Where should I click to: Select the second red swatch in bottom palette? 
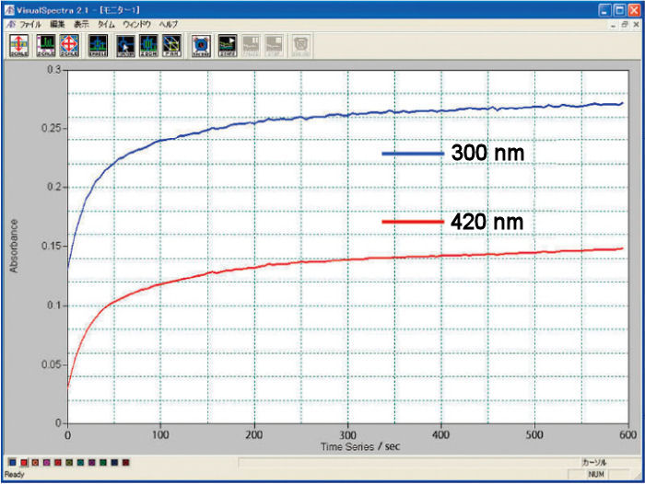[56, 463]
